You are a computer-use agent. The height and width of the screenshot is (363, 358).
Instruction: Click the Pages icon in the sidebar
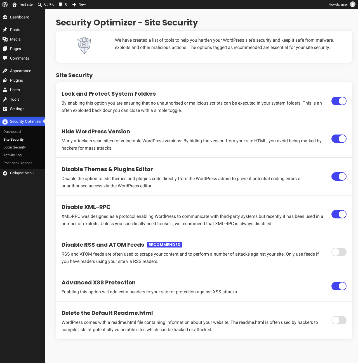coord(5,49)
